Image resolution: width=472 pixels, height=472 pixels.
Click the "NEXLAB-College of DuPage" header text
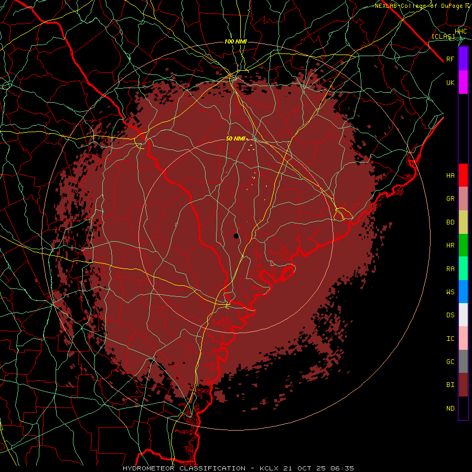click(419, 6)
